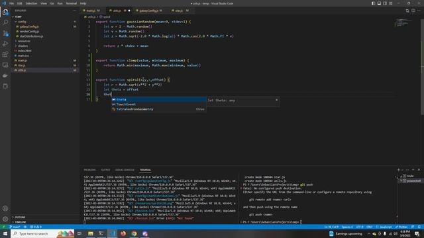
Task: Open index.html in the explorer tree
Action: (45, 51)
